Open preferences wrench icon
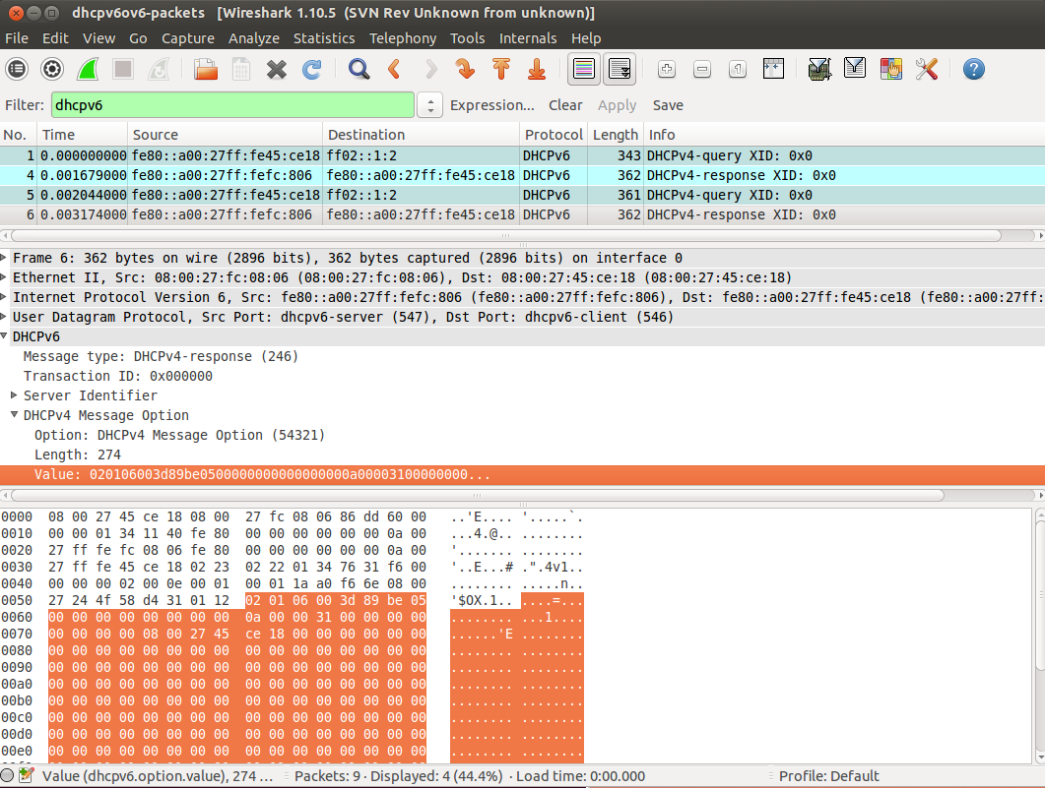 click(927, 69)
